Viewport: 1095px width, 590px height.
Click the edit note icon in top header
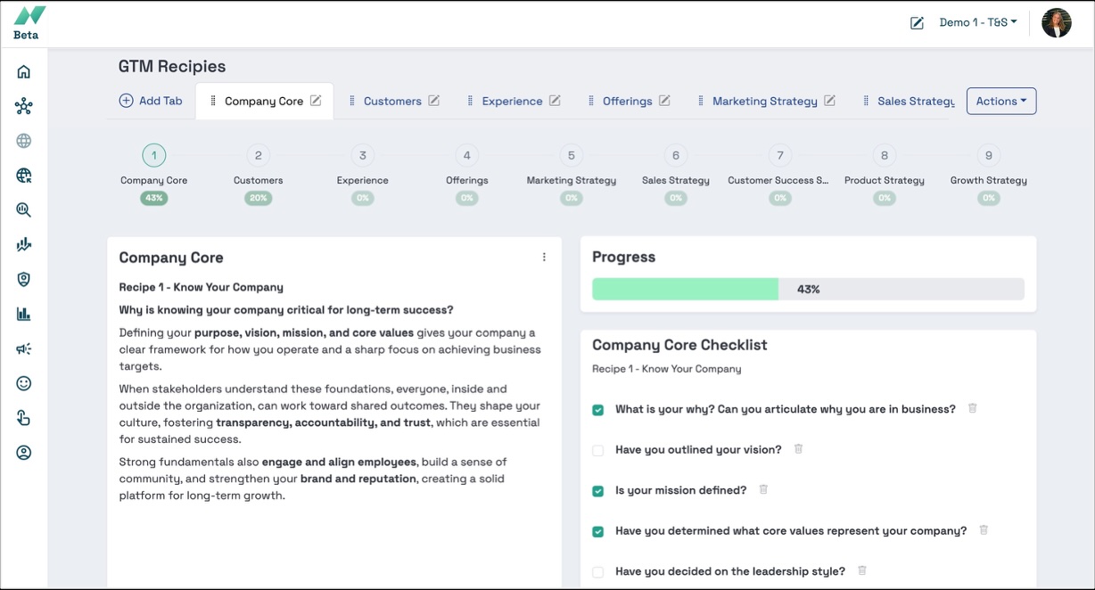(x=917, y=23)
